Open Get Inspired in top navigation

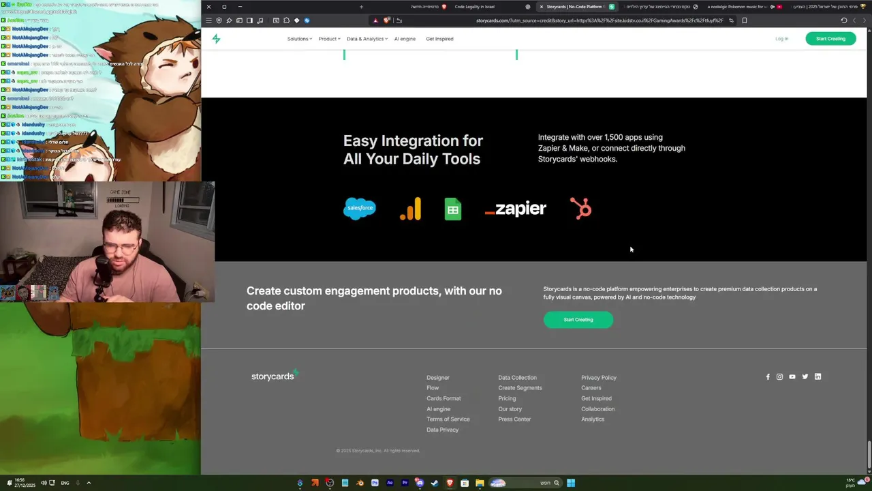[439, 39]
